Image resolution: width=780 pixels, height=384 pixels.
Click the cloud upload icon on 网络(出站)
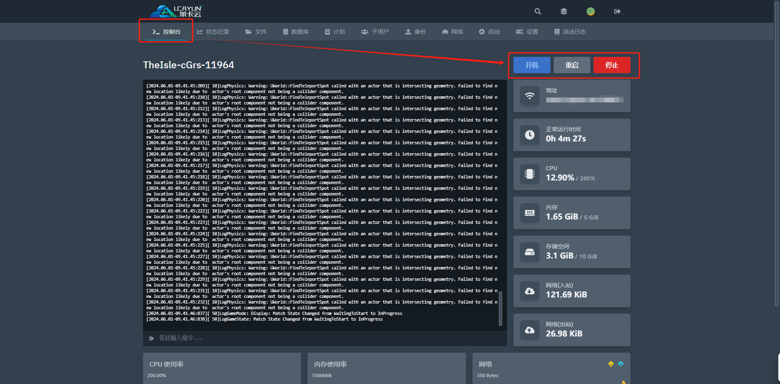point(530,330)
